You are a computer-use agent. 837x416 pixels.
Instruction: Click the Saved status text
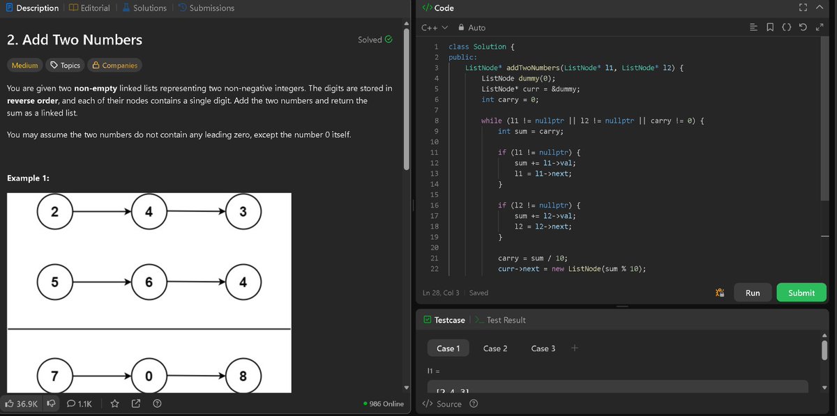pos(478,293)
